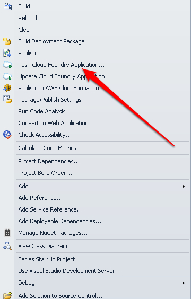The width and height of the screenshot is (191, 299).
Task: Click the View Class Diagram icon
Action: [7, 246]
